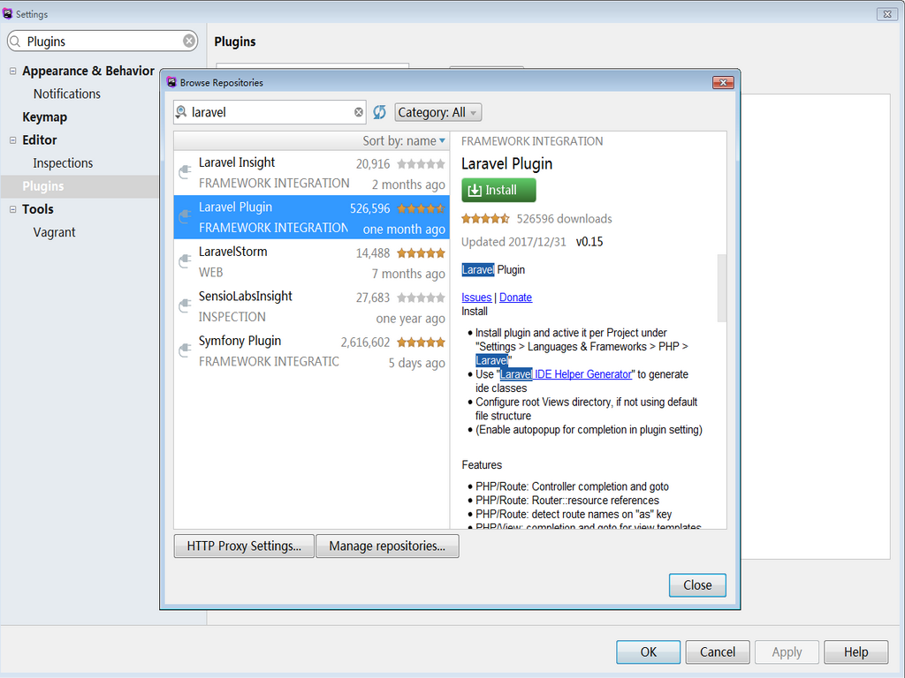Click the star rating under Install button
Screen dimensions: 905x678
(x=485, y=219)
